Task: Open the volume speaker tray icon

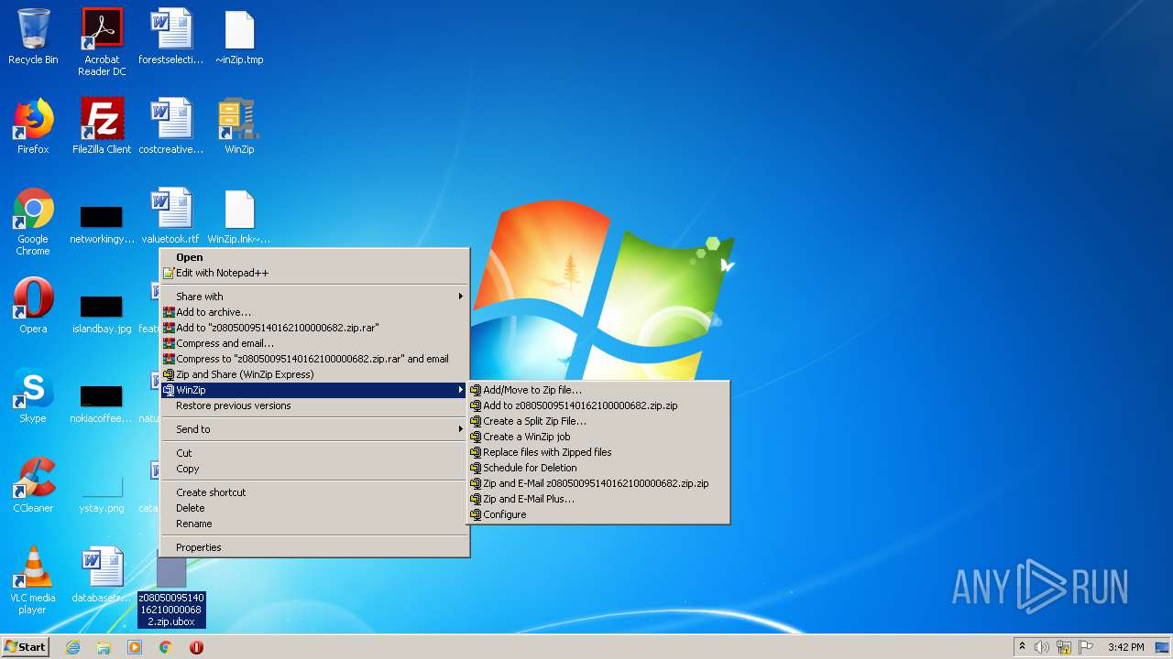Action: [1042, 647]
